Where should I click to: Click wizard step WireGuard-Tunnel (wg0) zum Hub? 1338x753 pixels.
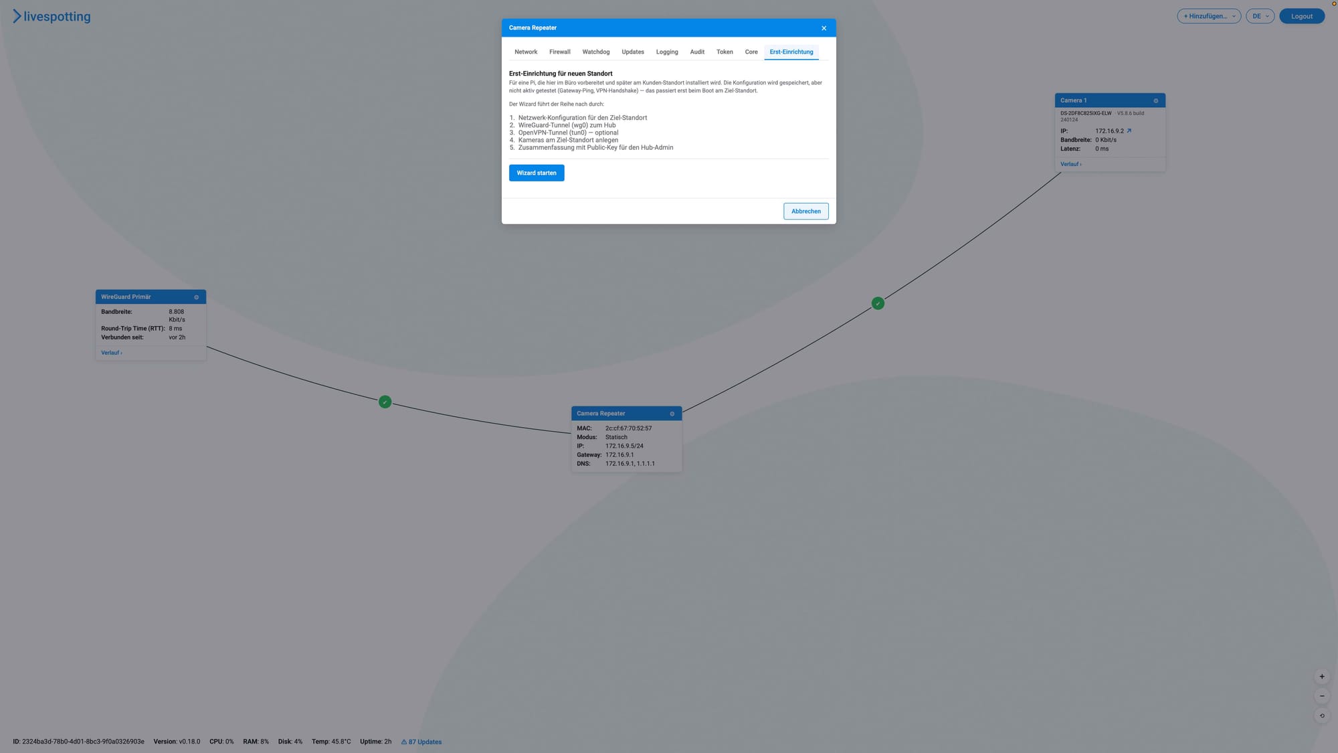click(x=567, y=125)
